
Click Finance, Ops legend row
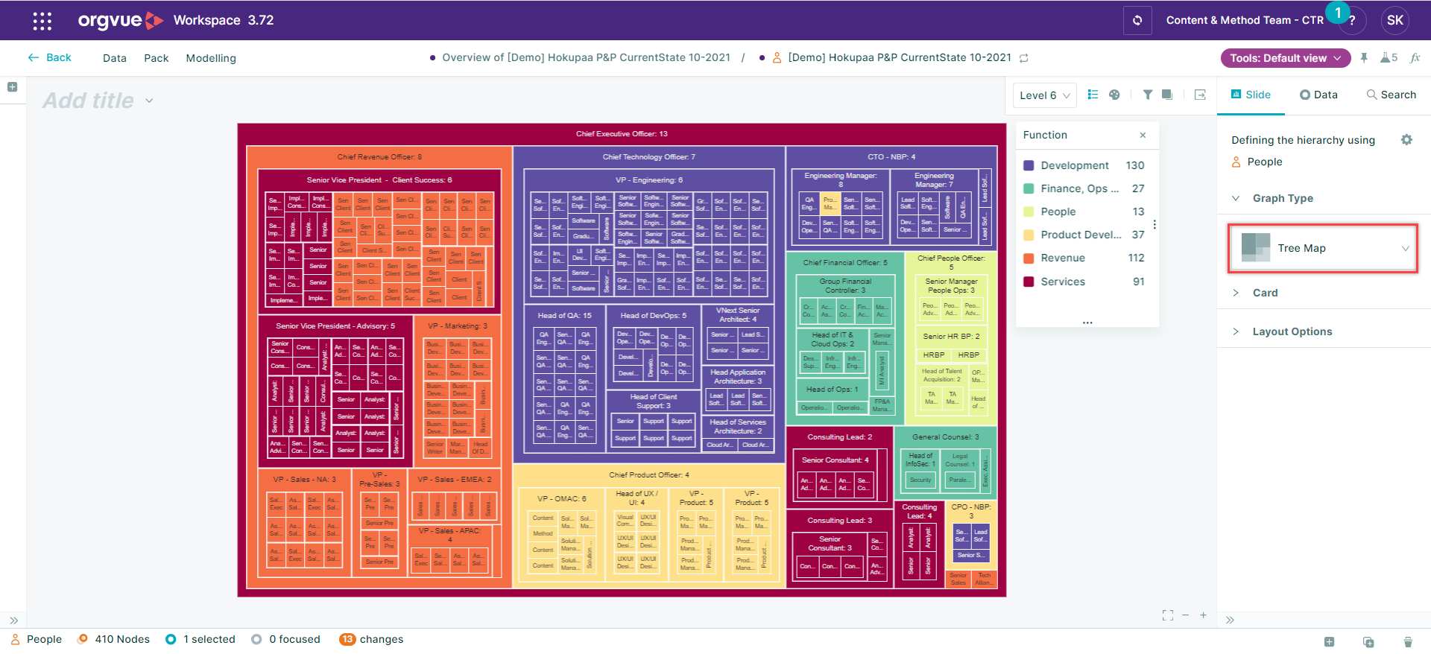pos(1084,188)
